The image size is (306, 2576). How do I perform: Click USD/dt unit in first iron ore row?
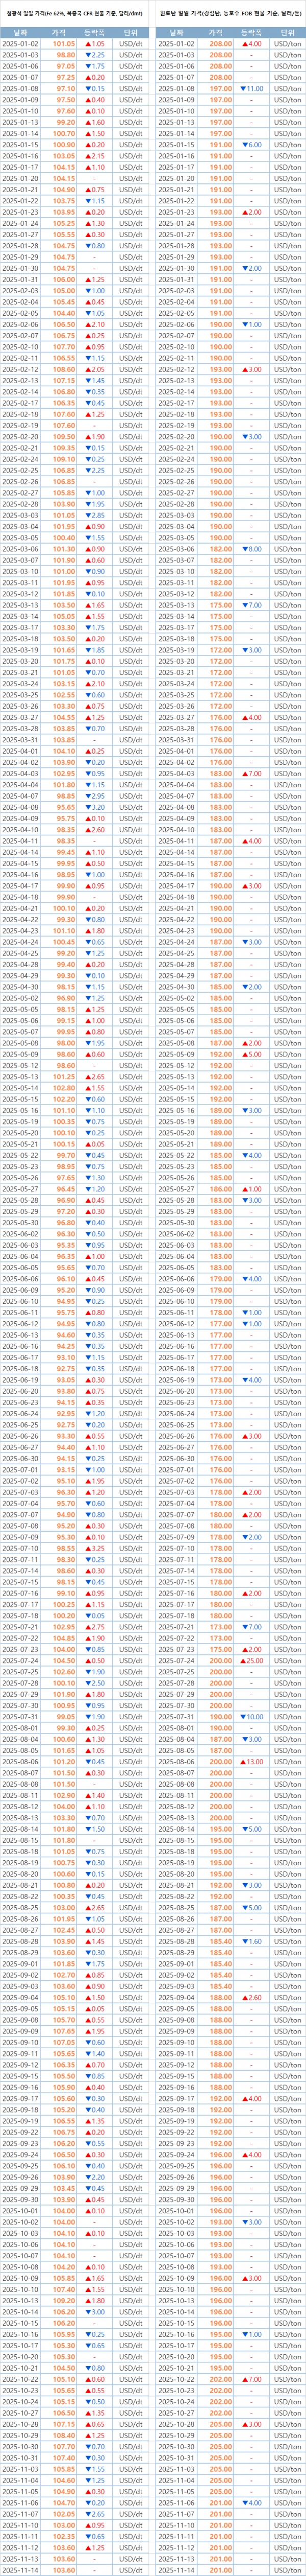coord(131,44)
